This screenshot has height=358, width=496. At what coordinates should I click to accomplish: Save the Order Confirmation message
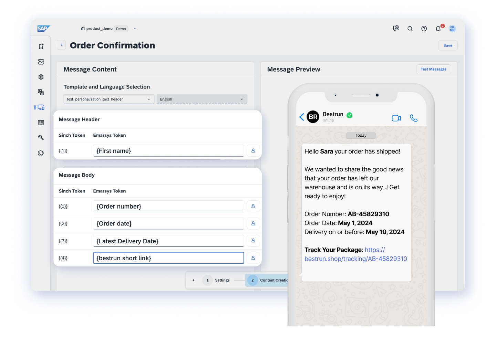point(448,45)
